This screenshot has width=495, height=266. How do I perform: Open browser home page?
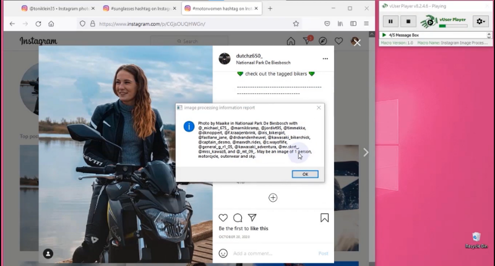(x=51, y=24)
